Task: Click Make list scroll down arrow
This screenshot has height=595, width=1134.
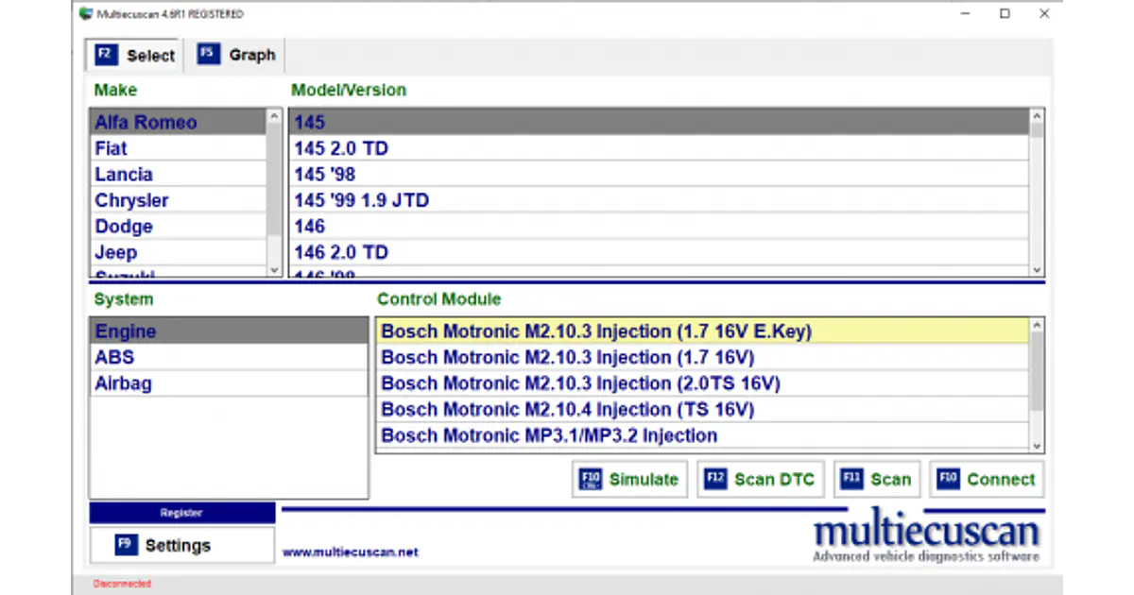Action: [x=274, y=269]
